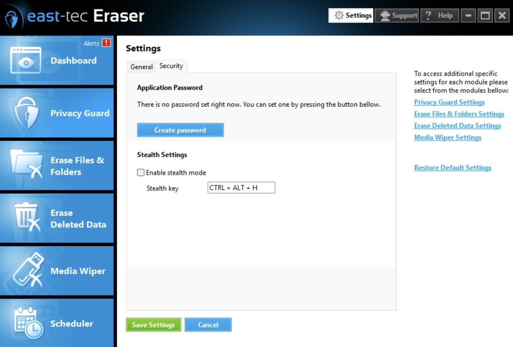Select the Security tab
513x347 pixels.
[171, 66]
